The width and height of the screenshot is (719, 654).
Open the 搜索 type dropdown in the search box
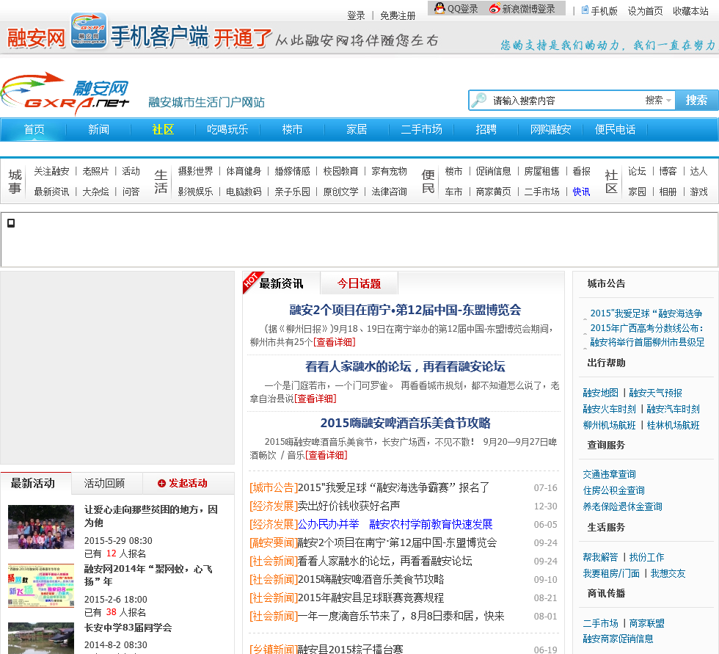point(658,100)
